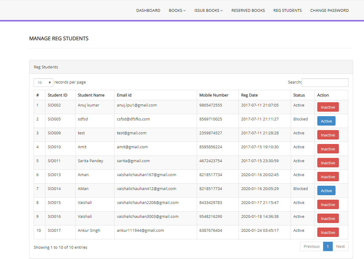
Task: Select the REG STUDENTS menu item
Action: pyautogui.click(x=287, y=10)
